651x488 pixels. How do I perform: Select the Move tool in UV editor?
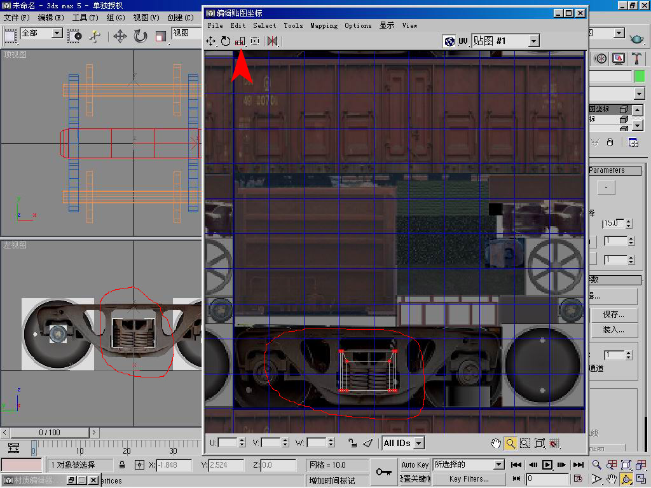pyautogui.click(x=211, y=41)
